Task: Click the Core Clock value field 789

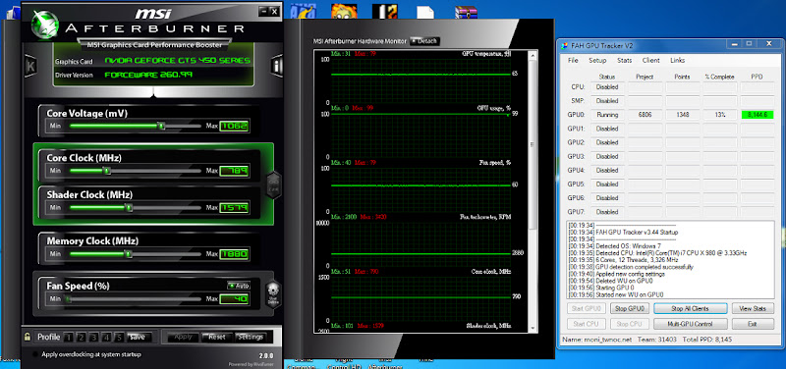Action: pos(234,171)
